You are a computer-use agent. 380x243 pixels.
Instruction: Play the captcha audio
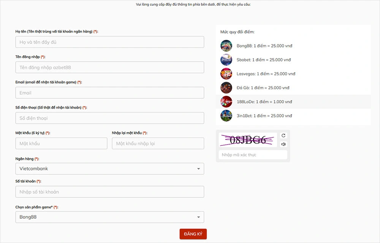point(283,144)
